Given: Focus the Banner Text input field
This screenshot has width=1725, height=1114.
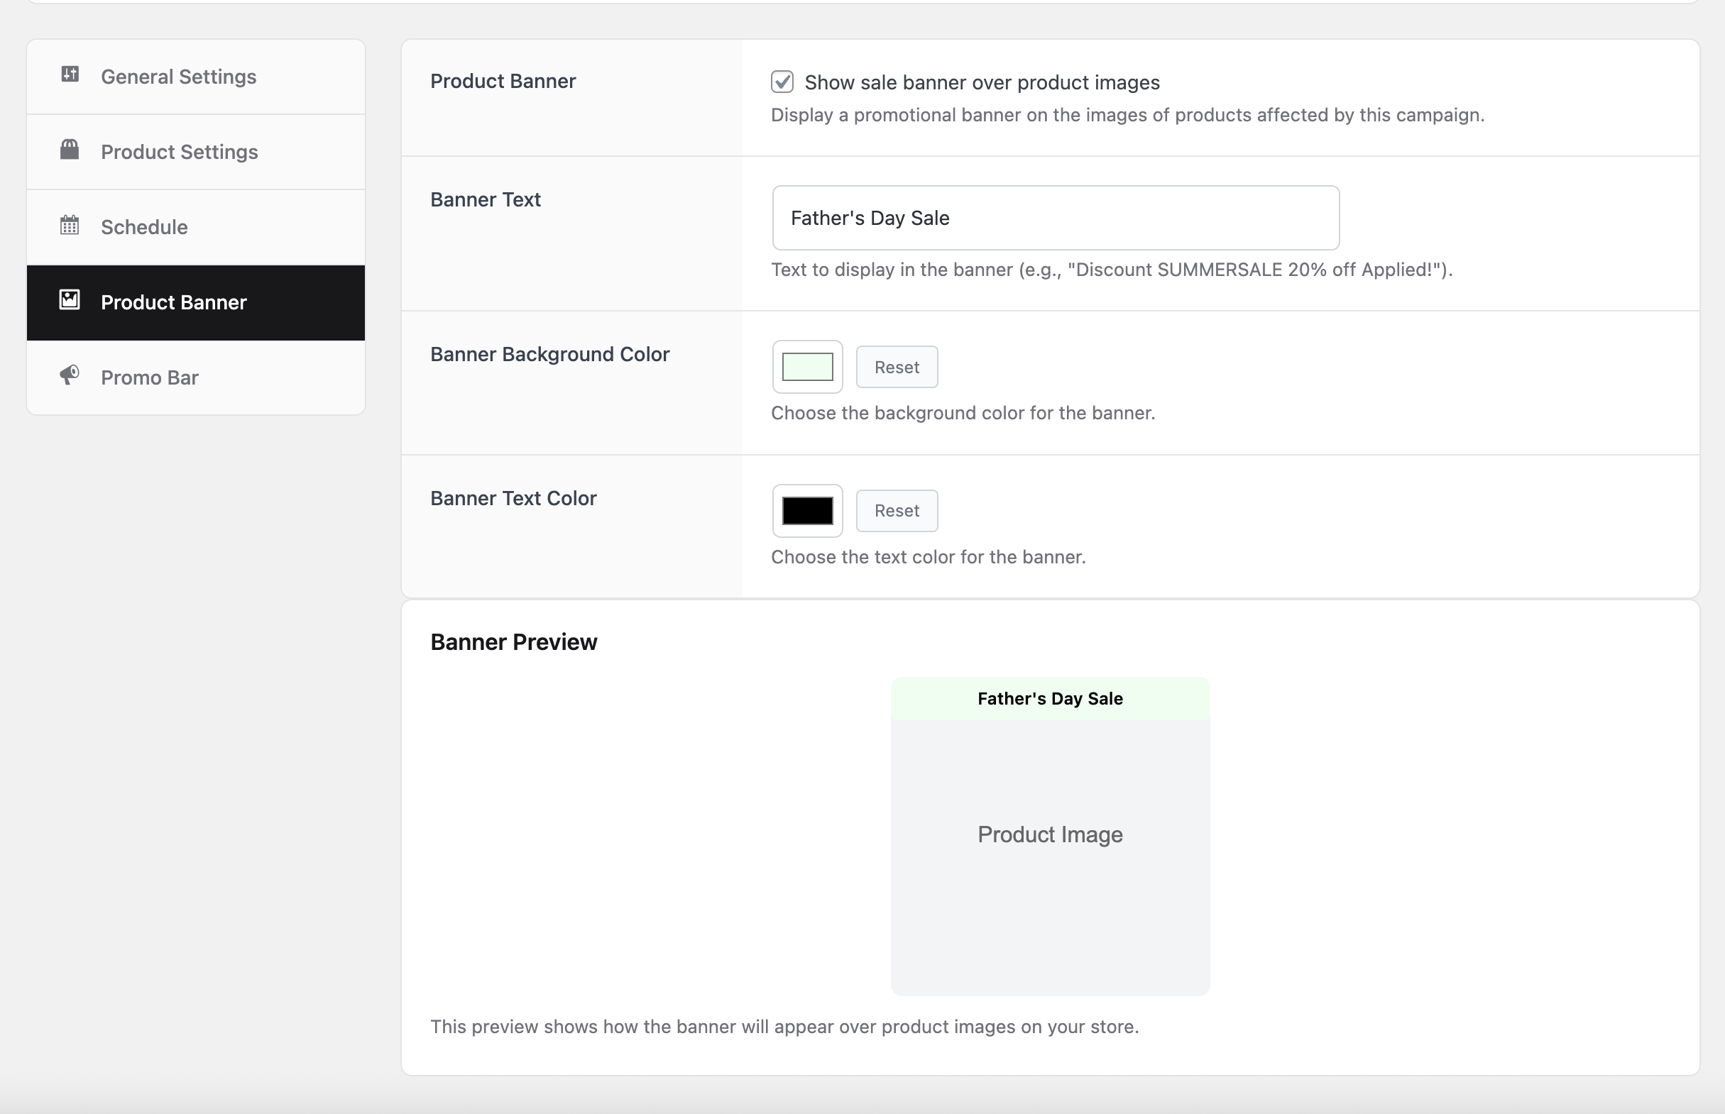Looking at the screenshot, I should click(x=1056, y=218).
